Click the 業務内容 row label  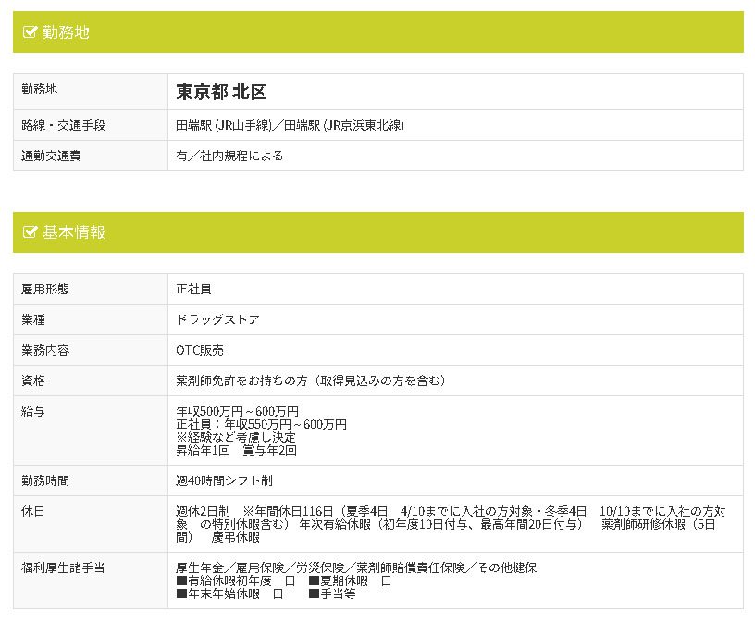click(45, 350)
